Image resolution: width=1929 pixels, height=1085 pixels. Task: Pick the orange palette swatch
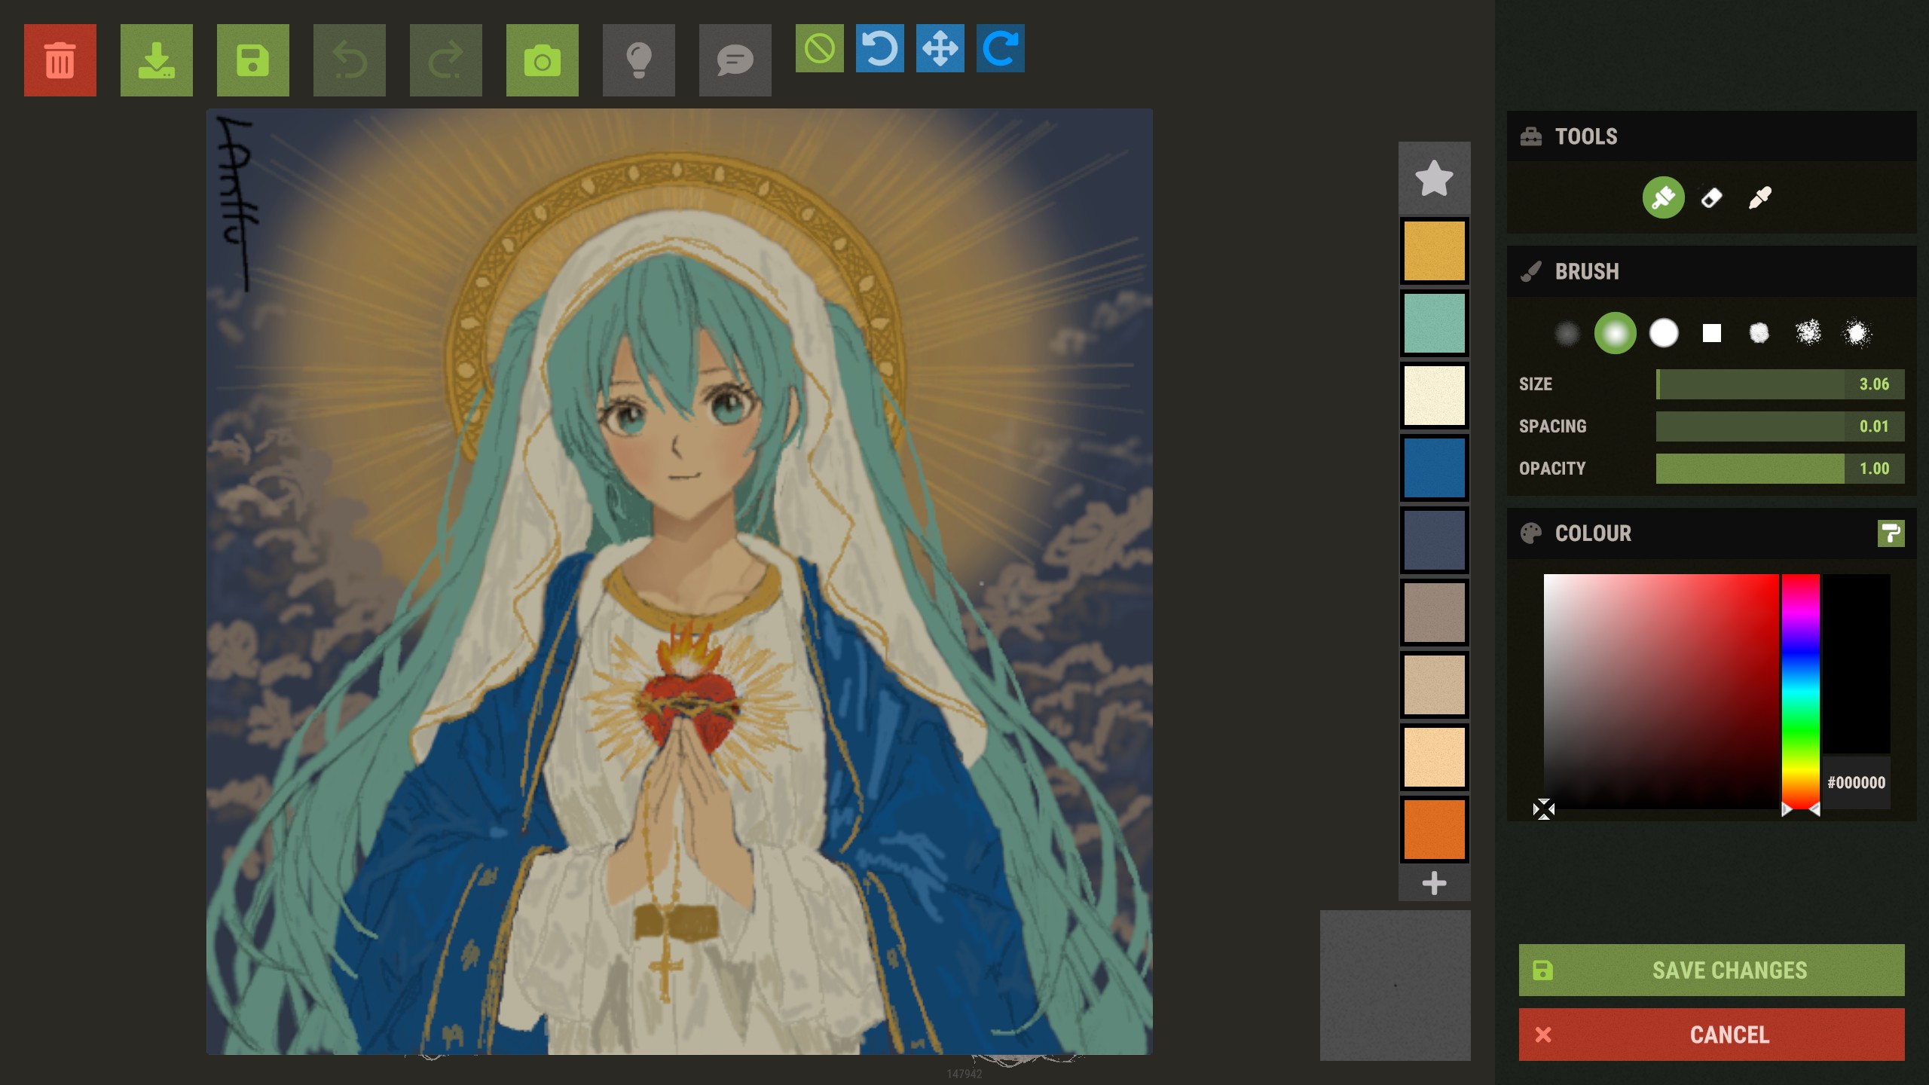tap(1434, 829)
